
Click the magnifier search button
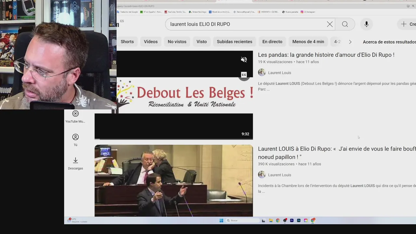(345, 24)
